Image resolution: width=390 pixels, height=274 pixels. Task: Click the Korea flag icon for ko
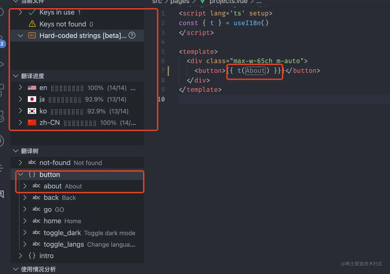coord(32,111)
